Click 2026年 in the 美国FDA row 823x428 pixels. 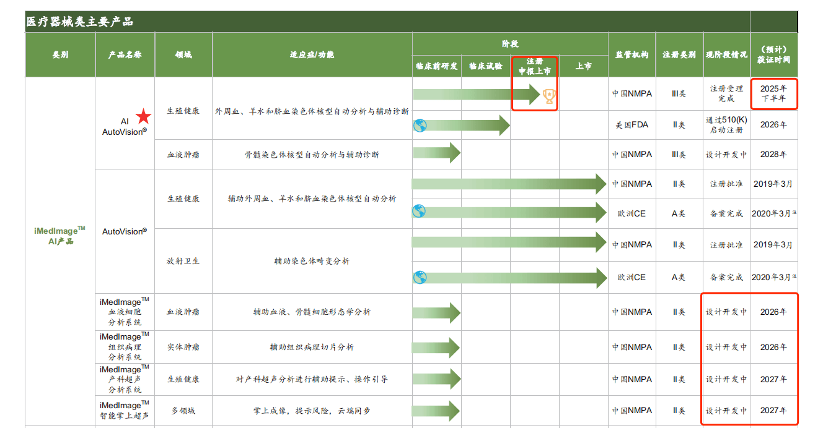coord(774,125)
